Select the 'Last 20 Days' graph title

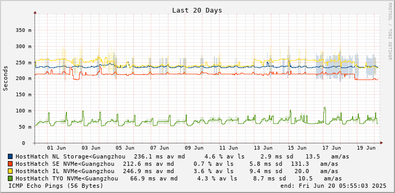pos(197,10)
